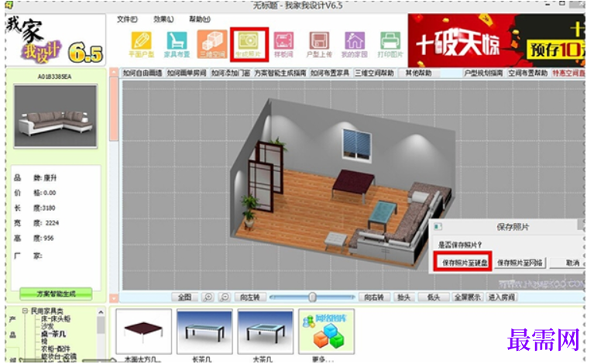Click the 方案智能生成 green button

56,294
